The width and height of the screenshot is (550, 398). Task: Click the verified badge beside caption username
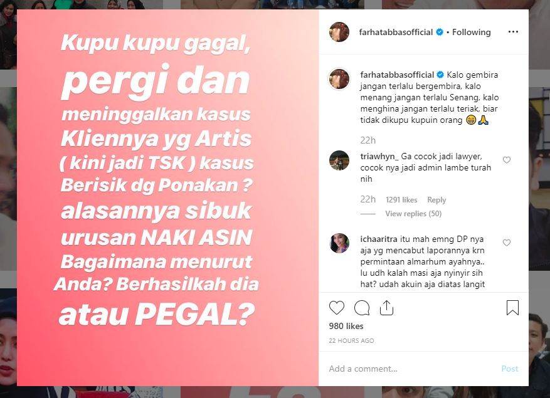tap(440, 75)
